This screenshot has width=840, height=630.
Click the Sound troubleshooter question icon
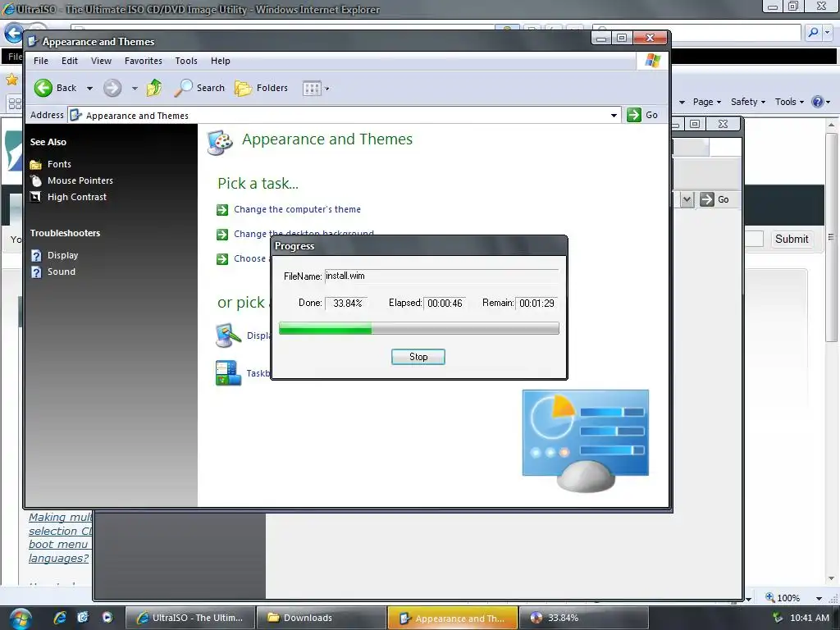pos(36,272)
